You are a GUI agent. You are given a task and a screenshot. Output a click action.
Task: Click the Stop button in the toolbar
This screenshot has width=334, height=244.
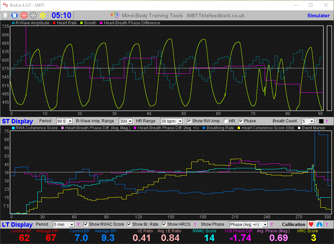click(x=14, y=15)
